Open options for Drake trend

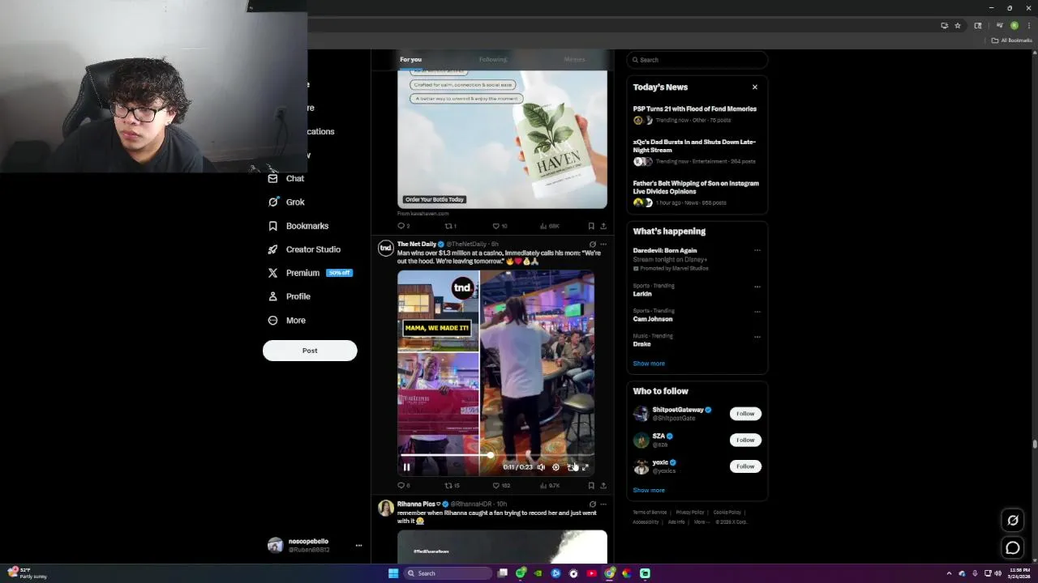757,336
